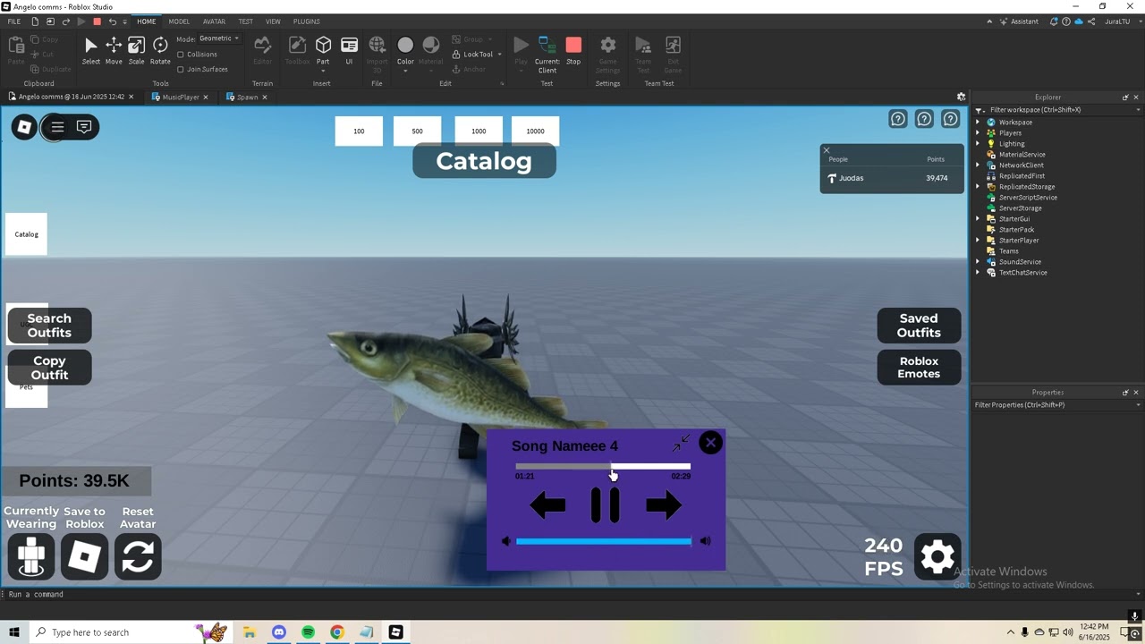Viewport: 1145px width, 644px height.
Task: Open the Mode Geometric dropdown
Action: [x=219, y=38]
